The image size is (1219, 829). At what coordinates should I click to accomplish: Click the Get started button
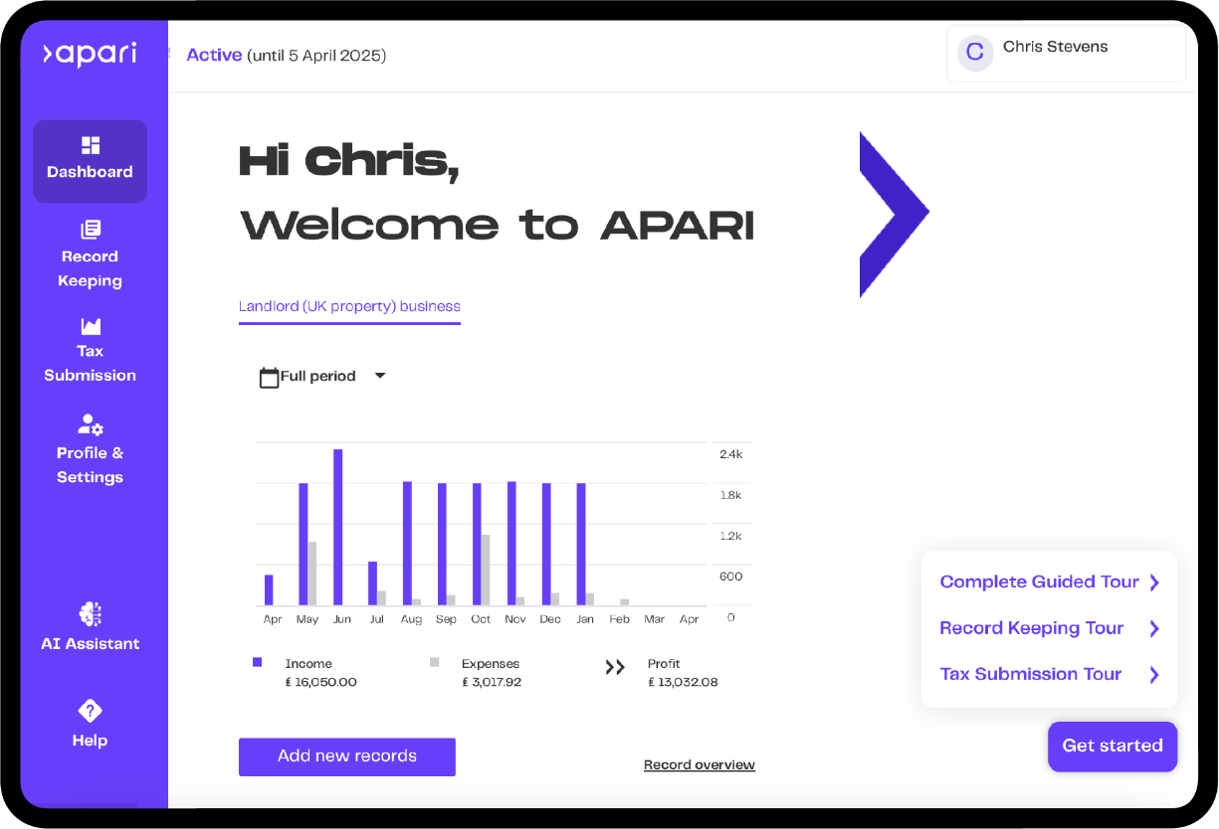pyautogui.click(x=1113, y=746)
